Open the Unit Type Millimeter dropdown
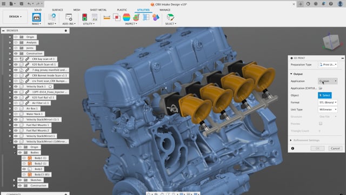Screen dimensions: 346x195 328,109
